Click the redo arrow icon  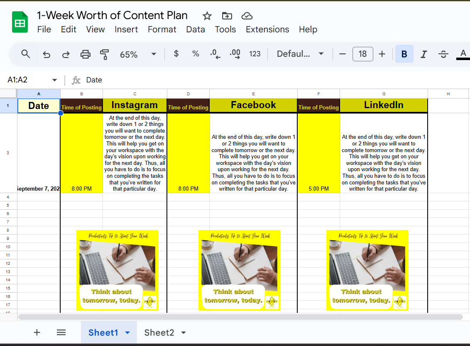(66, 54)
